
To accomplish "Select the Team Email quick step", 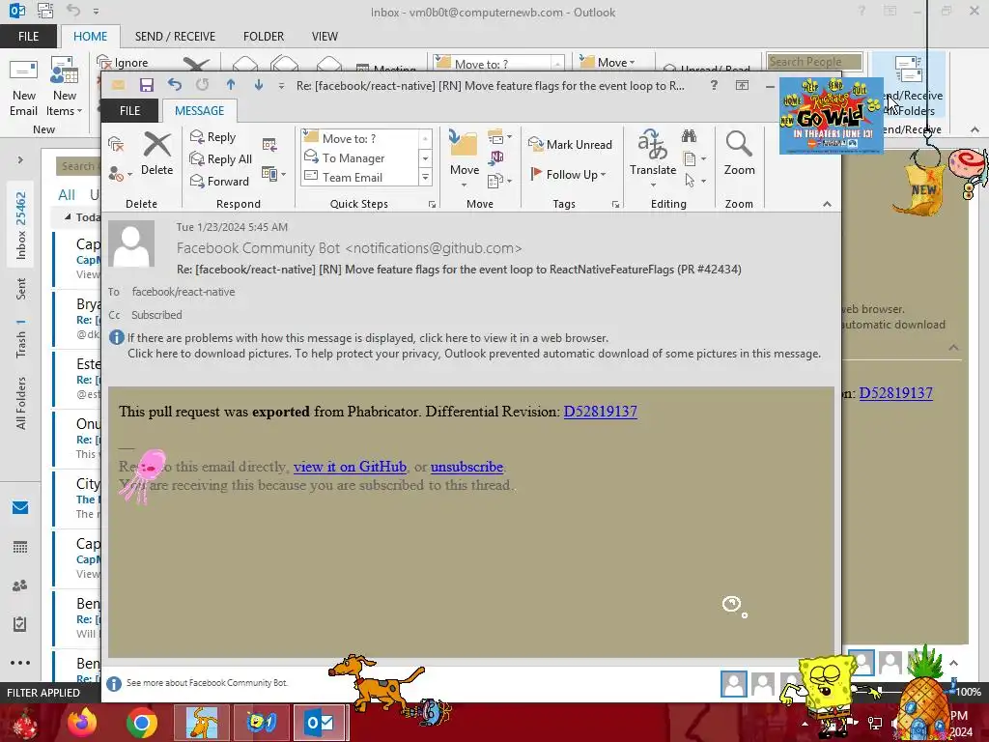I will (359, 178).
